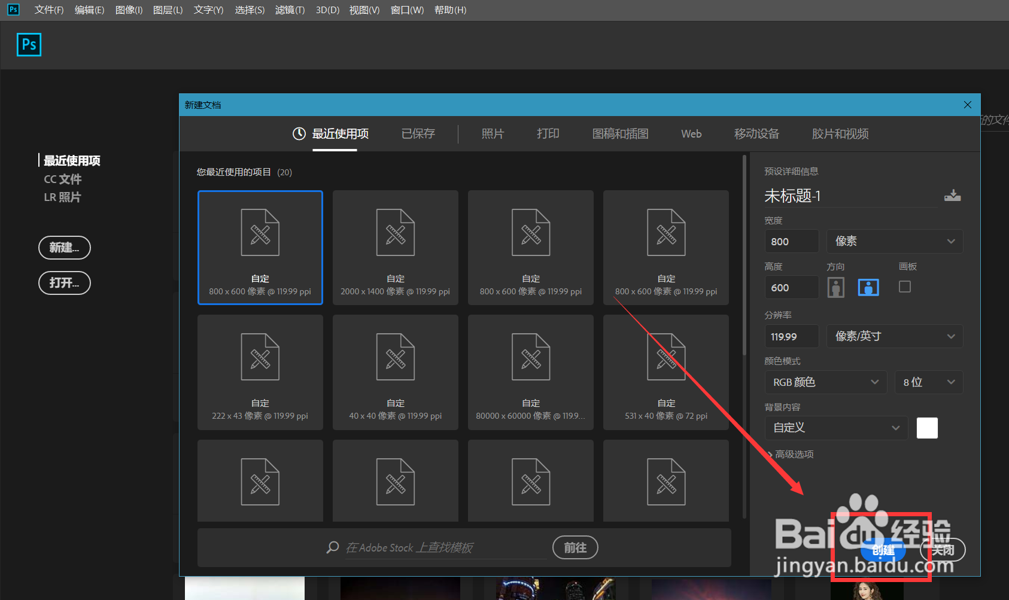
Task: Click the document name field 未标题-1
Action: (850, 196)
